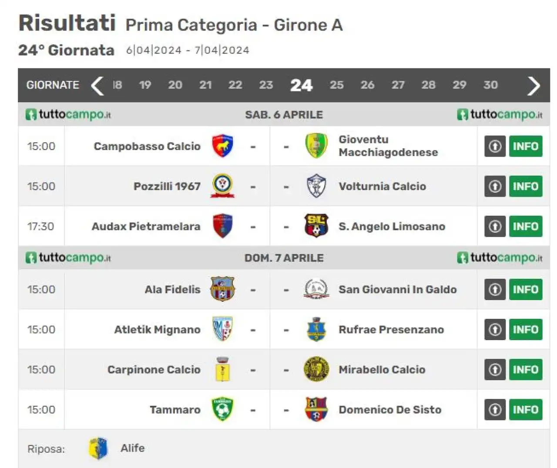Click the S. Angelo Limosano team logo
Screen dimensions: 557x468
(316, 226)
